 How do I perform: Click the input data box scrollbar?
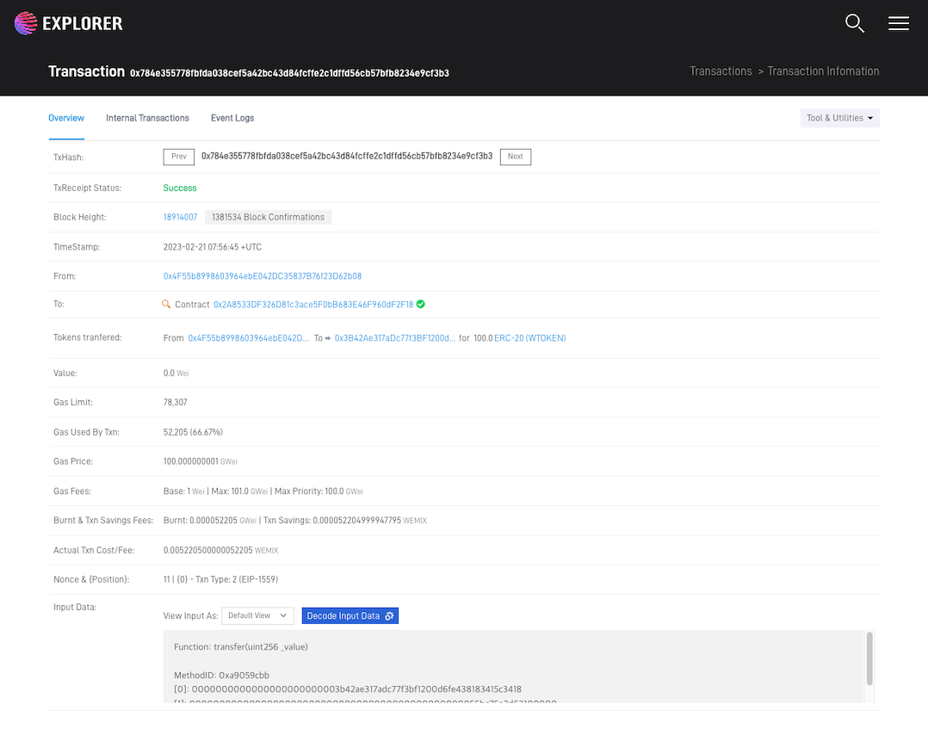coord(869,658)
